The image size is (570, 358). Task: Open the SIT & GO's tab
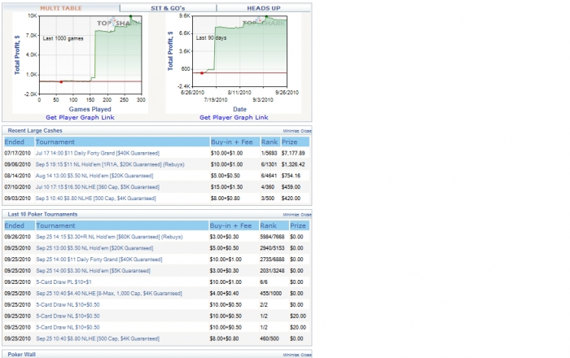[168, 8]
